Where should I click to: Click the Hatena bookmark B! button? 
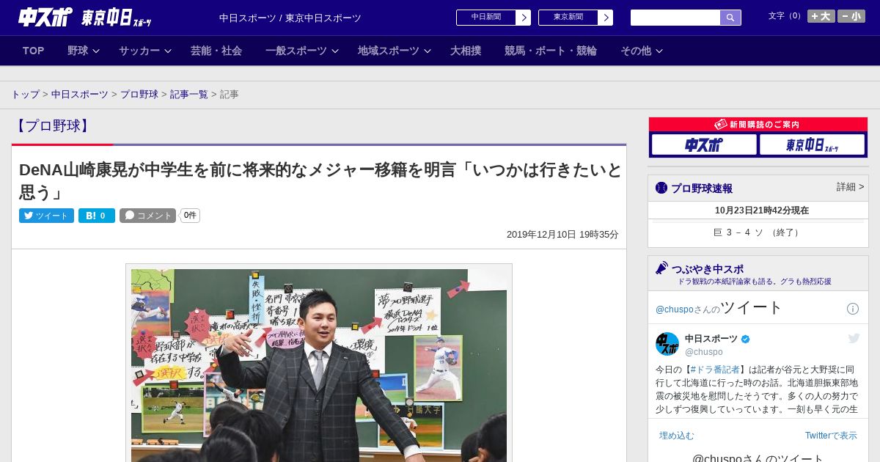pyautogui.click(x=97, y=216)
